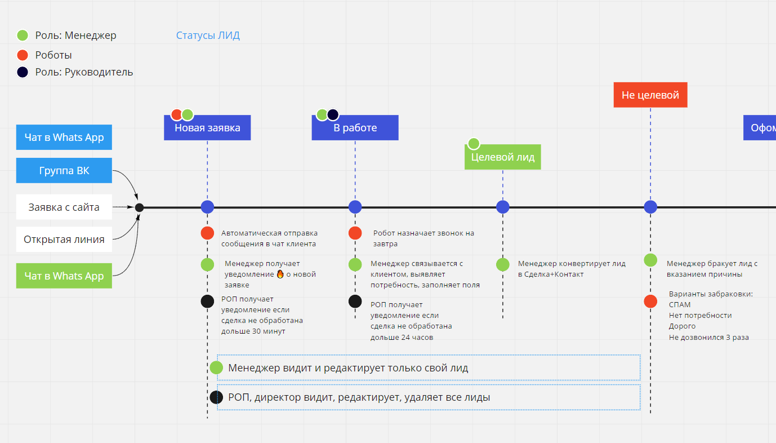The height and width of the screenshot is (443, 776).
Task: Select the top blue Чат в Whats App box
Action: click(64, 138)
